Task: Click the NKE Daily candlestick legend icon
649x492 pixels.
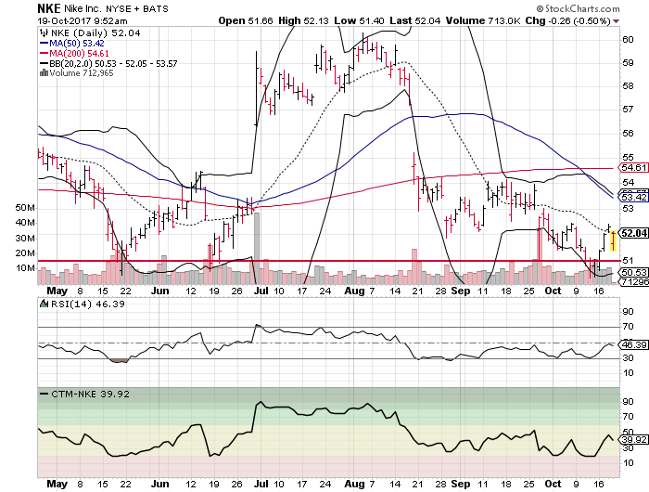Action: 43,32
